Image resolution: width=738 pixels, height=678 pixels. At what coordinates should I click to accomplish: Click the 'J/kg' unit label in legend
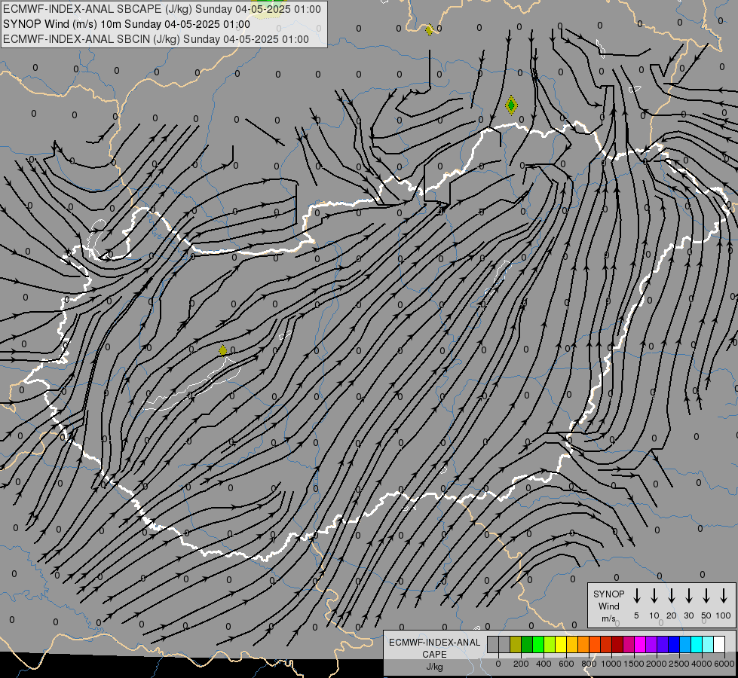434,667
